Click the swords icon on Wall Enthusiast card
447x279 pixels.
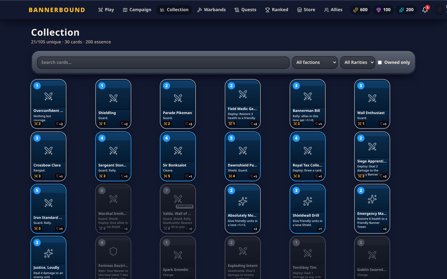pos(372,98)
